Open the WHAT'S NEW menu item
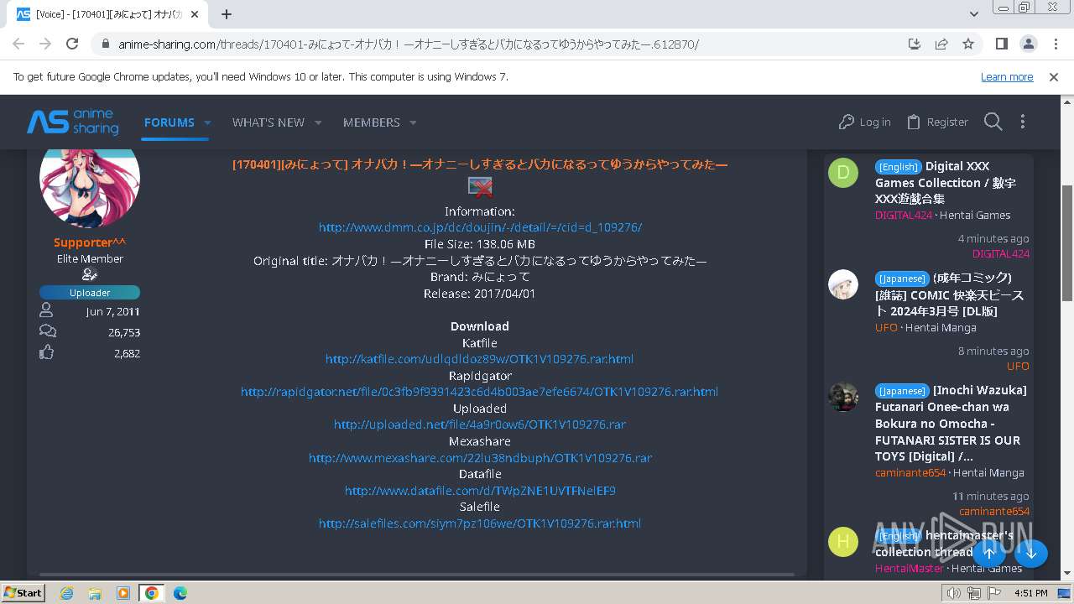This screenshot has width=1074, height=604. pos(268,122)
